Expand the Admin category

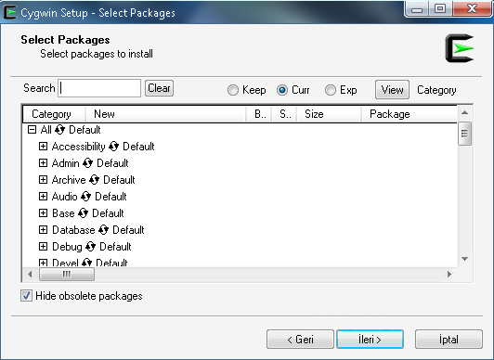click(x=43, y=163)
